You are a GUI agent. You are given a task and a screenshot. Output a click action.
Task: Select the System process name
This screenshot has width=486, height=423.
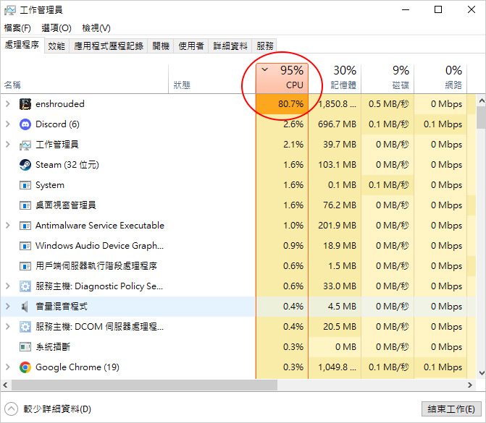50,185
